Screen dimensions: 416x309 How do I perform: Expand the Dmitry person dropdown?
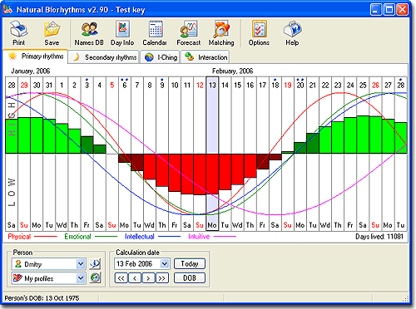[x=81, y=264]
